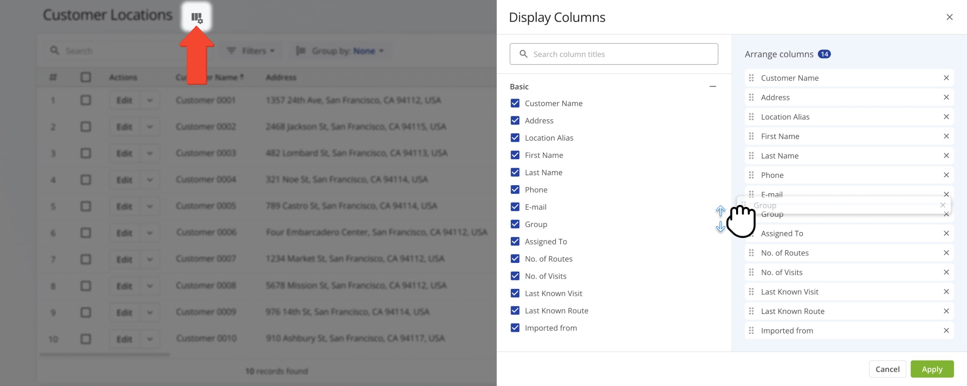Toggle the E-mail column checkbox

tap(515, 207)
